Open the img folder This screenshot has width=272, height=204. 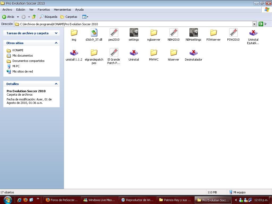(74, 33)
